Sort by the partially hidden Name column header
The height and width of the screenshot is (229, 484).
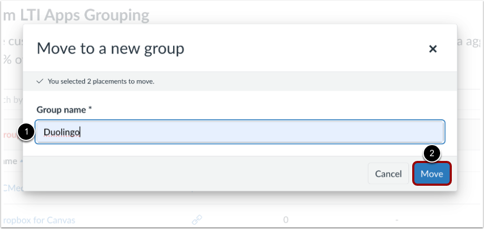coord(12,160)
